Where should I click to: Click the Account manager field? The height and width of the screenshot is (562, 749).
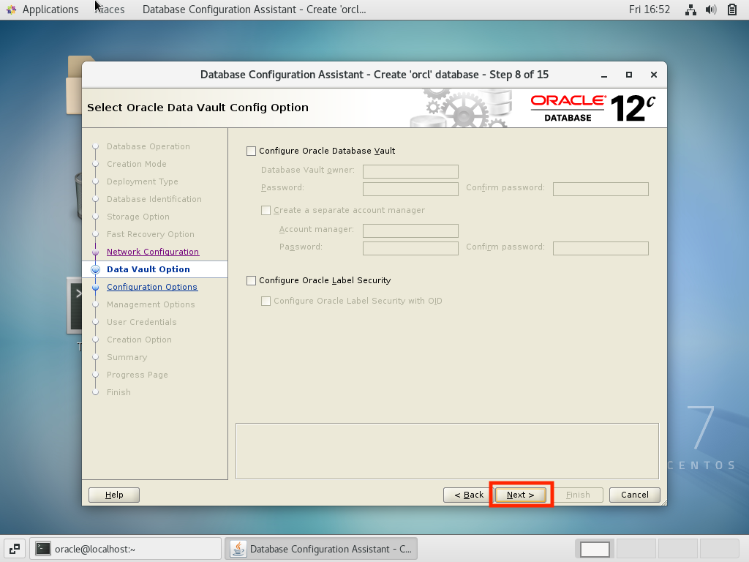pyautogui.click(x=410, y=231)
